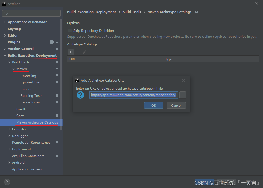The height and width of the screenshot is (188, 263).
Task: Click the project icon beside Running Tests
Action: (57, 95)
